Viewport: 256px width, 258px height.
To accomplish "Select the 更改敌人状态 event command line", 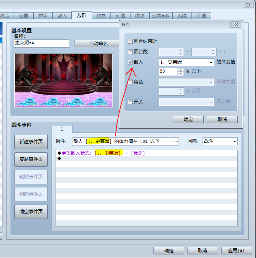I will coord(147,153).
